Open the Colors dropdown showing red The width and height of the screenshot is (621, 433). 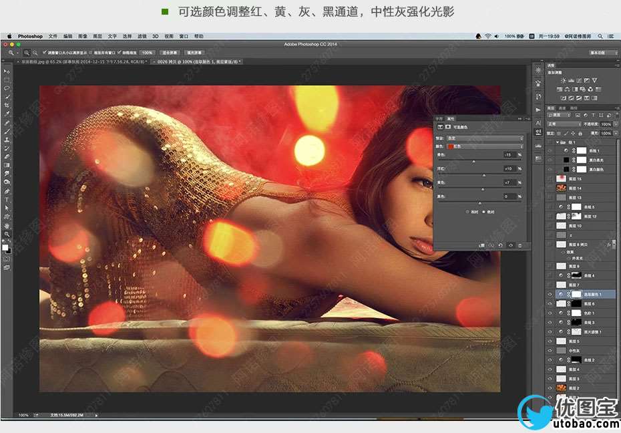click(x=485, y=146)
